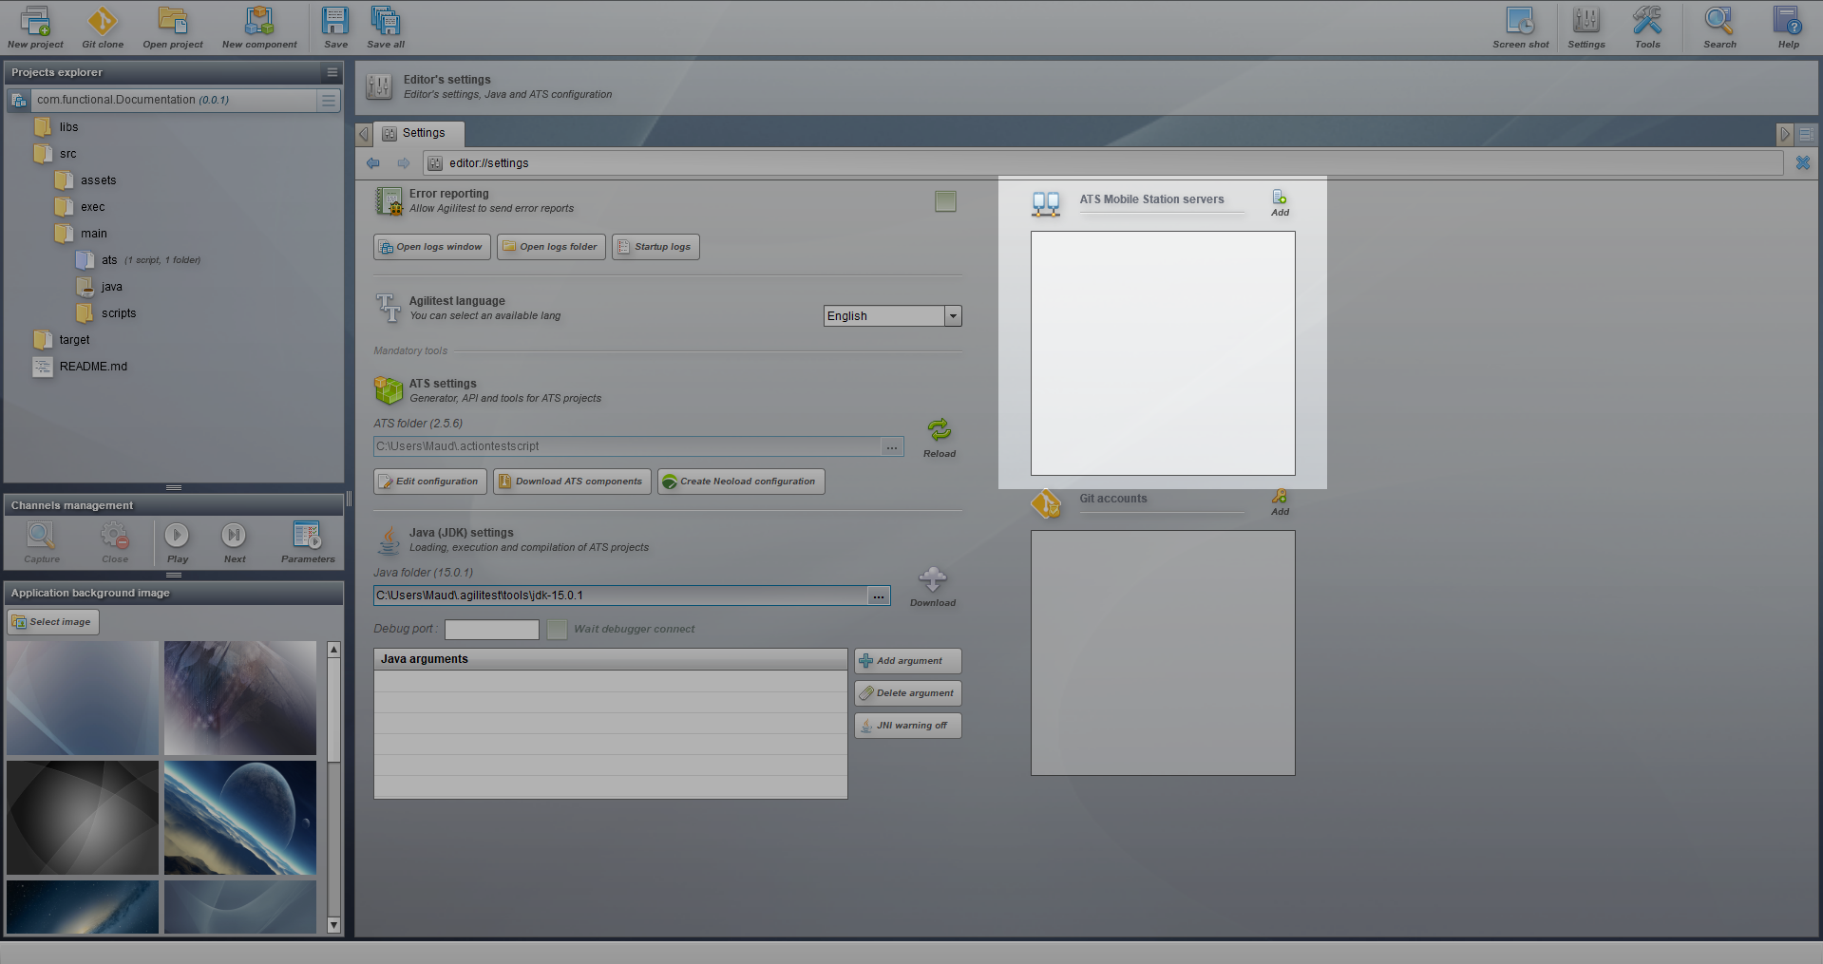Screen dimensions: 1823x964
Task: Click the Startup logs button
Action: coord(655,247)
